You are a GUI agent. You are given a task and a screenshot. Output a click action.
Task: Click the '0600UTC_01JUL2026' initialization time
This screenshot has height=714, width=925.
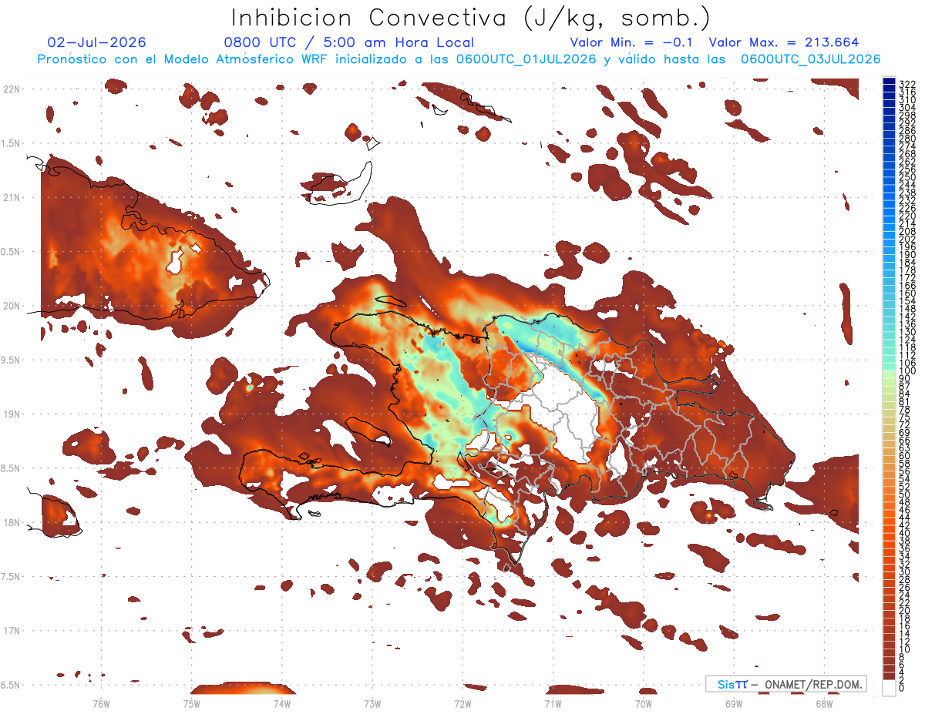pyautogui.click(x=526, y=59)
